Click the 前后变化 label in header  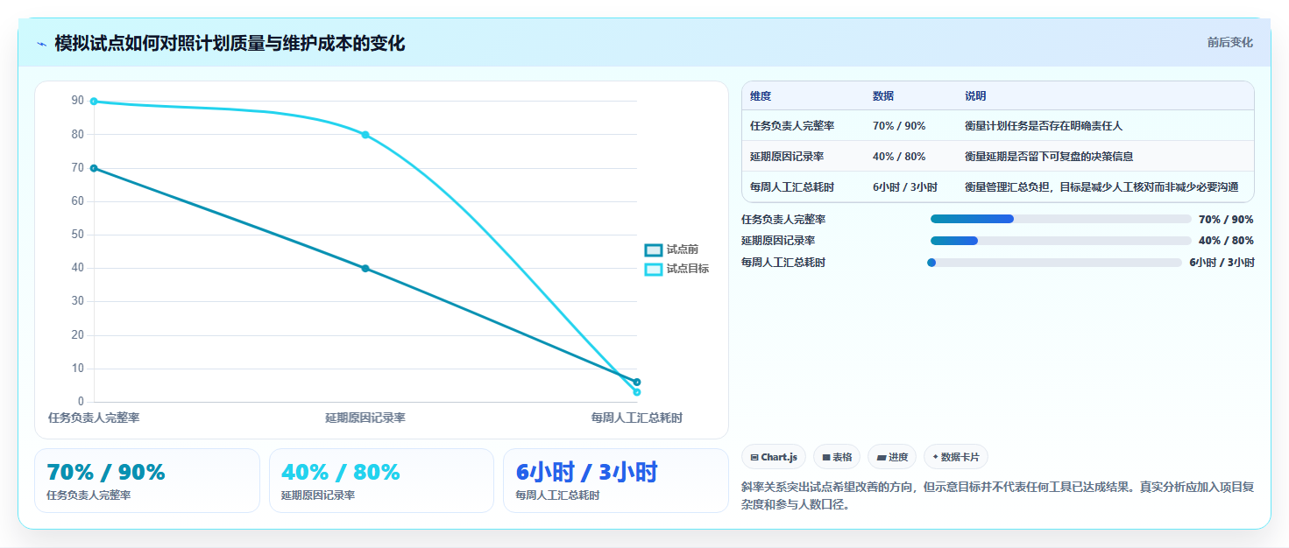coord(1229,42)
